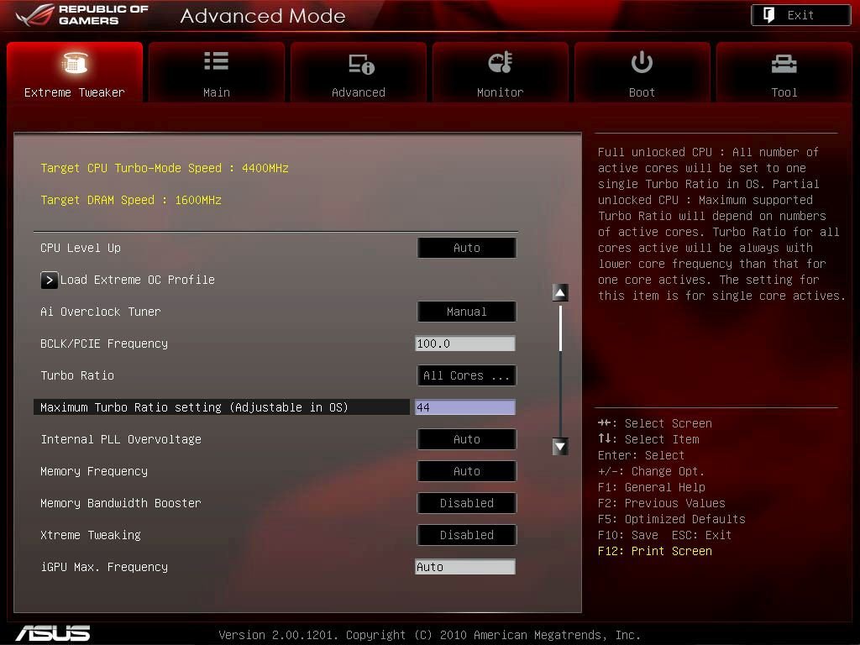
Task: Click the vertical scrollbar thumb
Action: 560,328
